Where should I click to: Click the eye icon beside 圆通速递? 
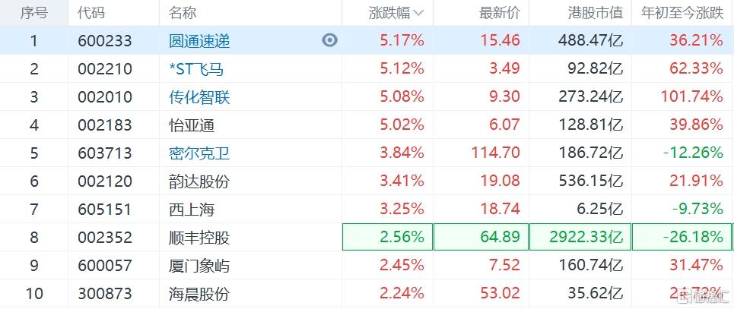coord(329,41)
